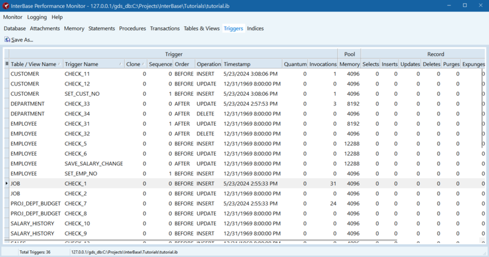
Task: Switch to the Indices tab
Action: [x=256, y=28]
